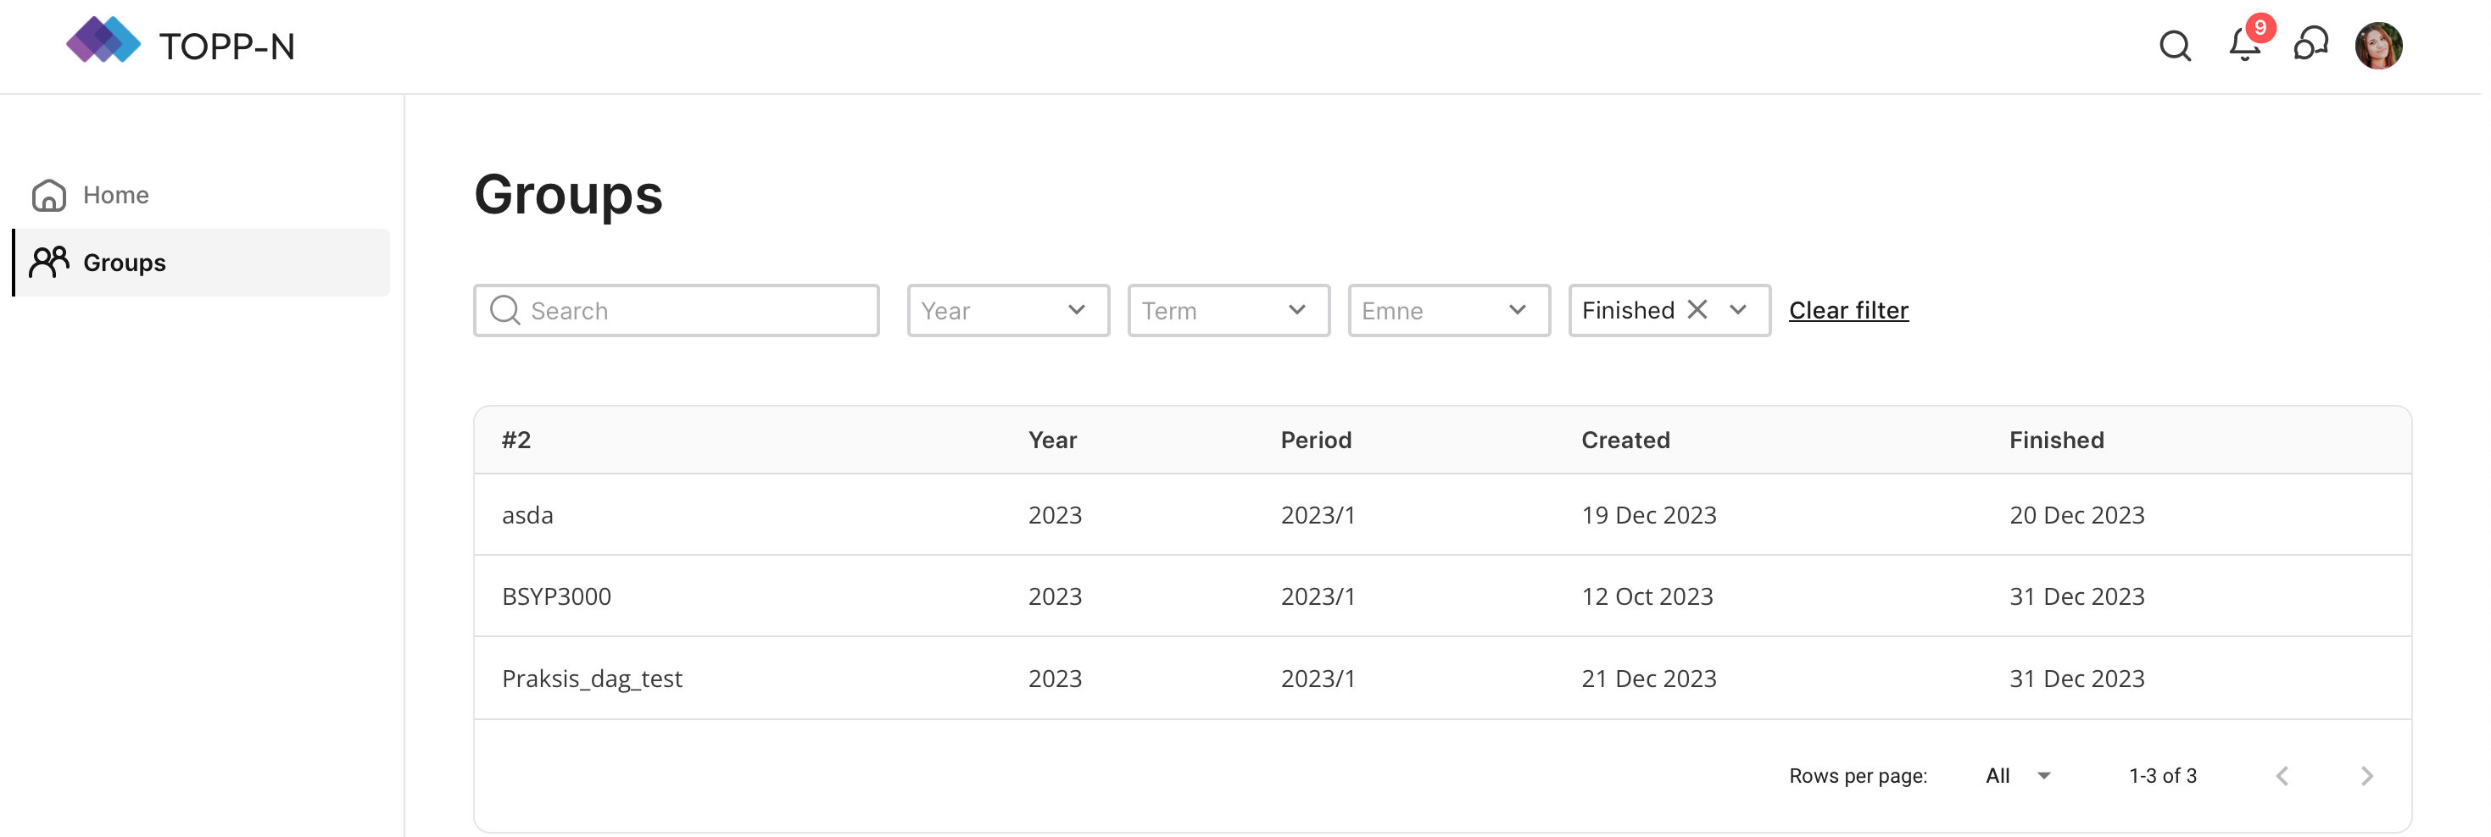This screenshot has height=837, width=2491.
Task: Click the Groups people icon in sidebar
Action: point(49,262)
